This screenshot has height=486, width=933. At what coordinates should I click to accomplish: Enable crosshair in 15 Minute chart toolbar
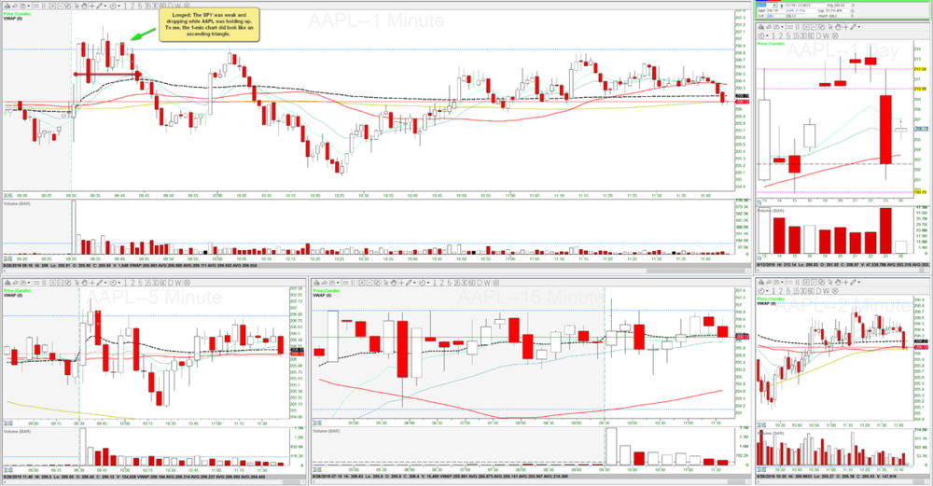click(401, 283)
